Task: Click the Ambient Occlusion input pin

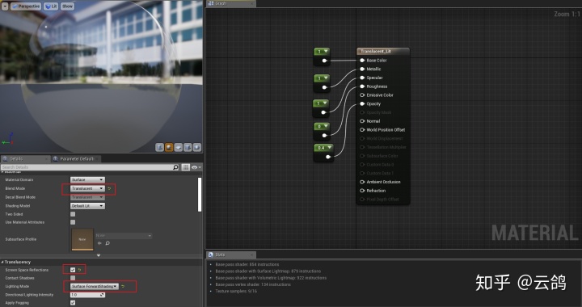Action: tap(362, 182)
